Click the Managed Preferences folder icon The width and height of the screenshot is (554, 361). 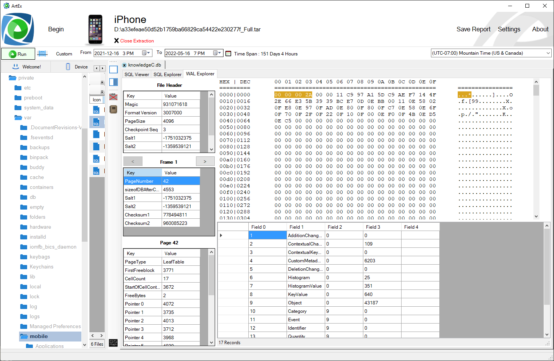click(24, 327)
